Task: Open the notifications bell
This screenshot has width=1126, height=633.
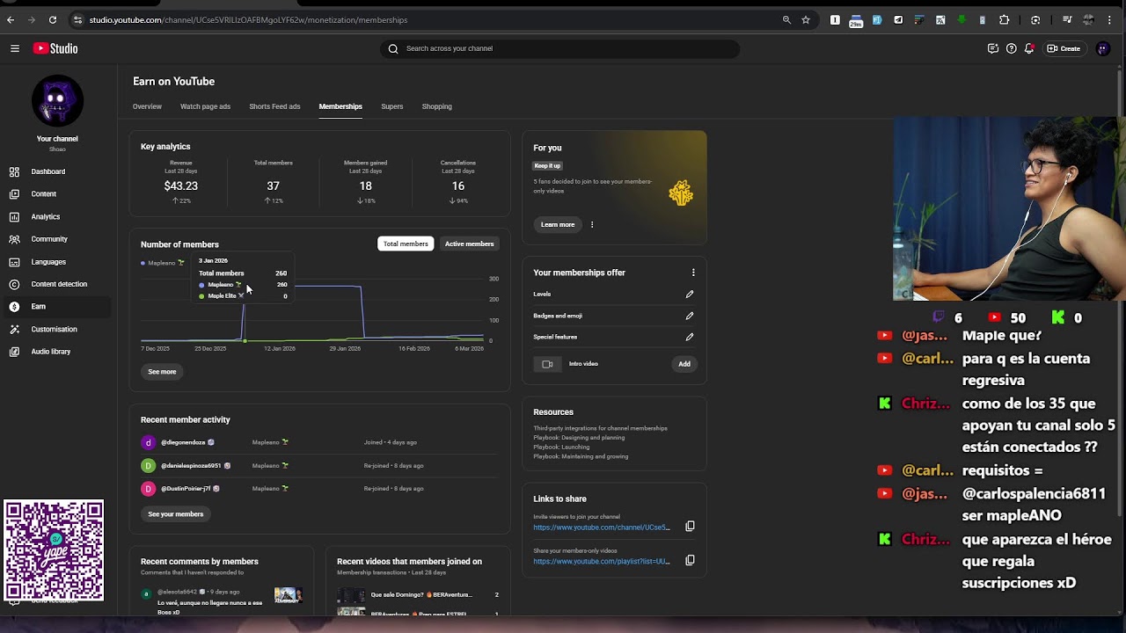Action: [1029, 48]
